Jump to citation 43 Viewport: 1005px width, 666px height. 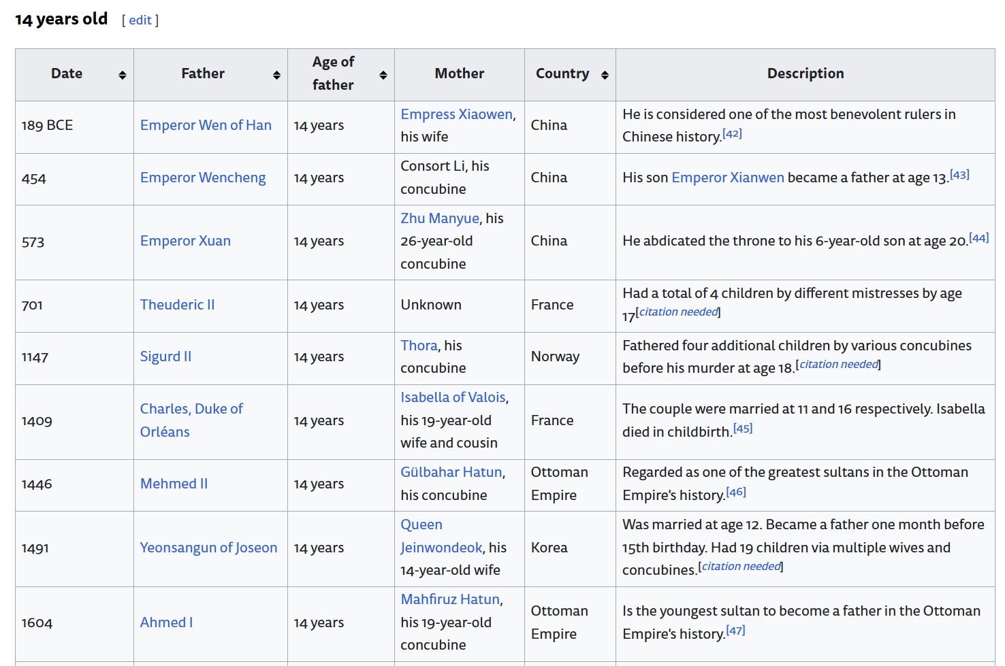(x=959, y=174)
